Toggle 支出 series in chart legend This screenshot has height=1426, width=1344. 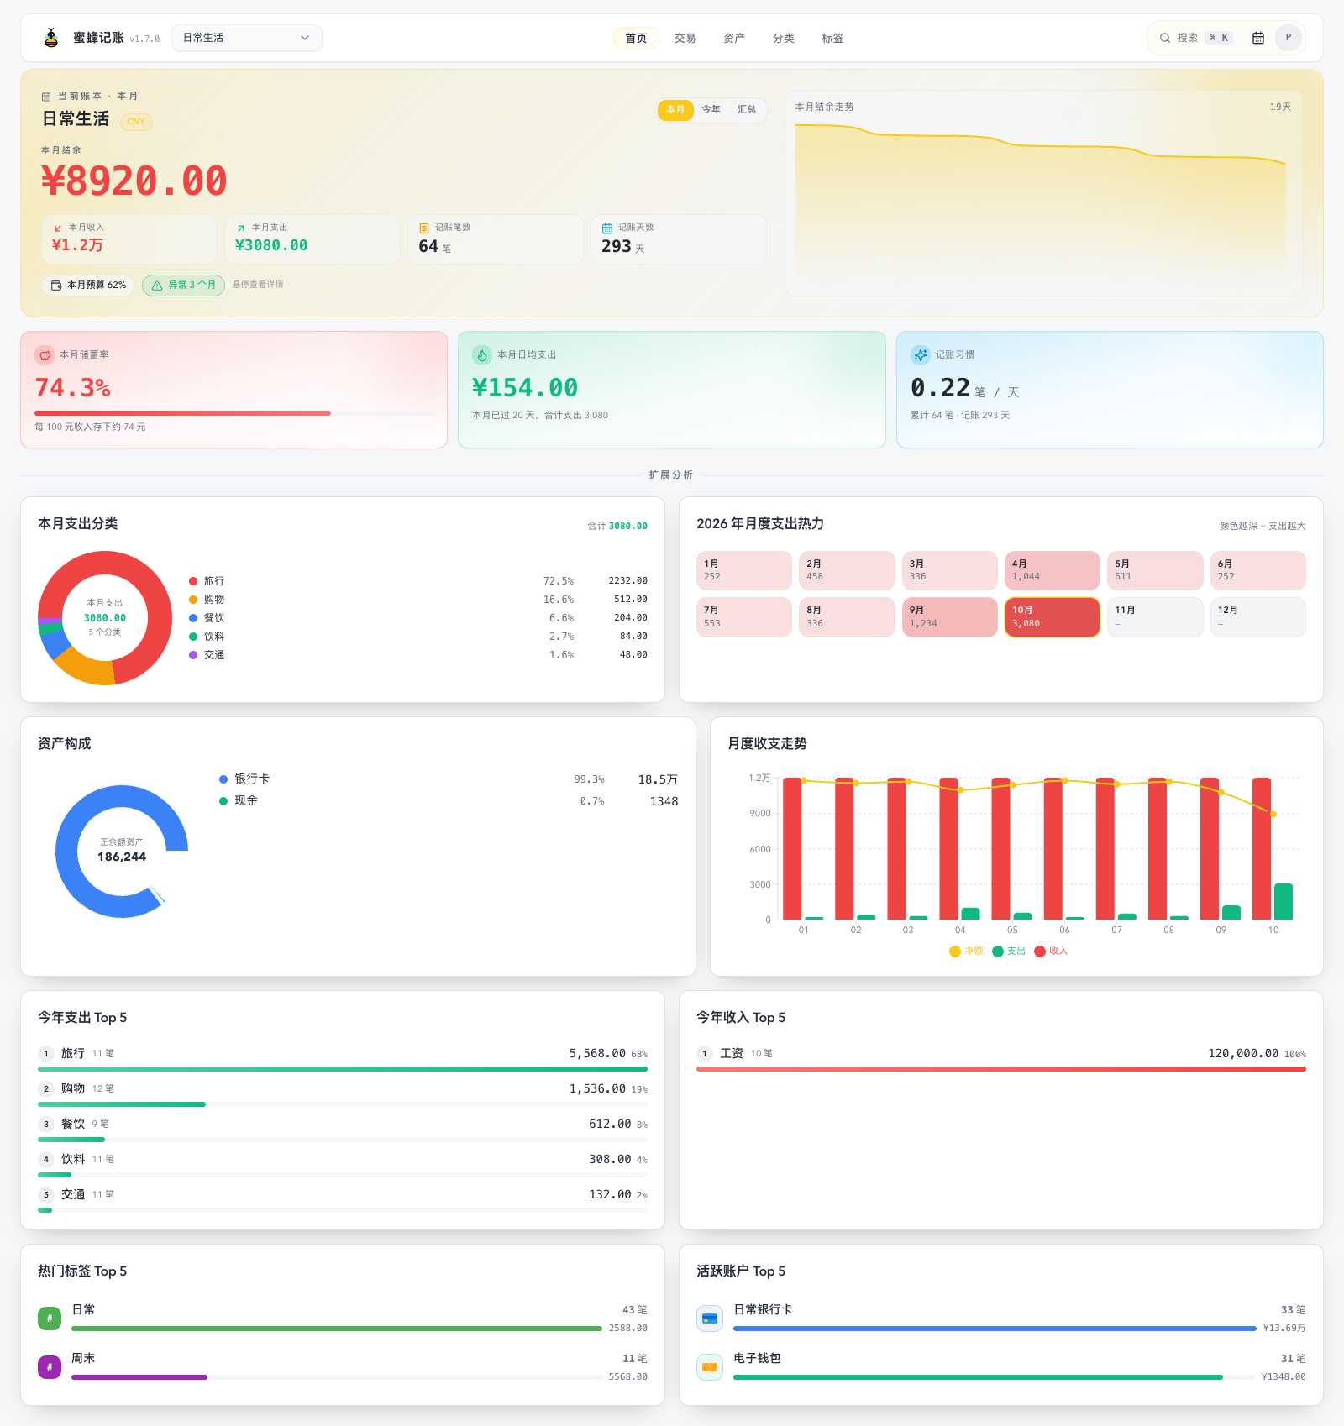1009,952
